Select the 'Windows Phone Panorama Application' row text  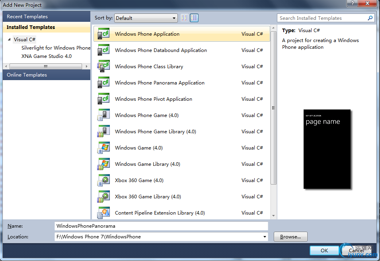[160, 83]
